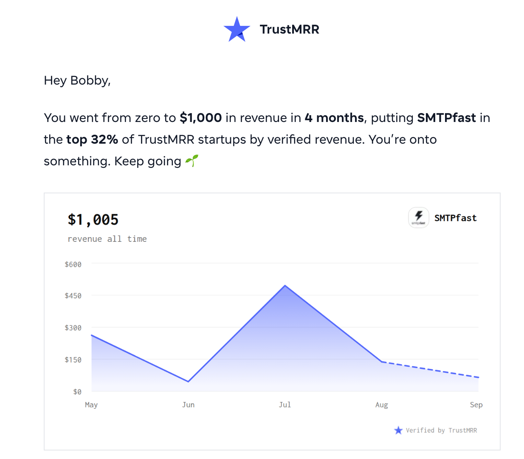Click the $150 axis label
The height and width of the screenshot is (459, 524).
73,360
